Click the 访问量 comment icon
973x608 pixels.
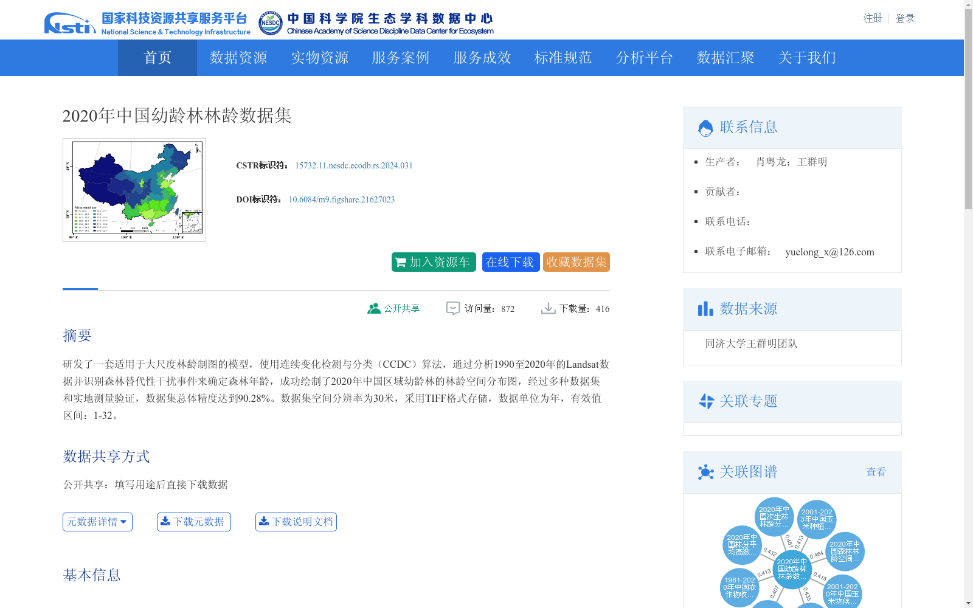453,308
